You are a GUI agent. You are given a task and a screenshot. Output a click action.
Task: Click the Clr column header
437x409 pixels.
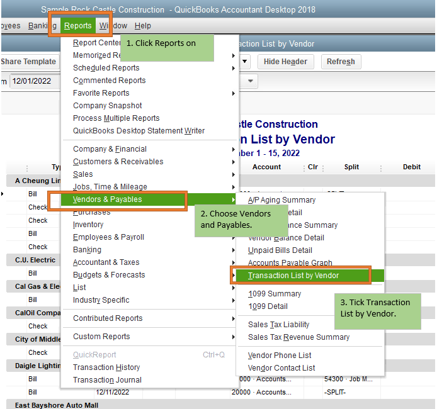click(x=313, y=167)
